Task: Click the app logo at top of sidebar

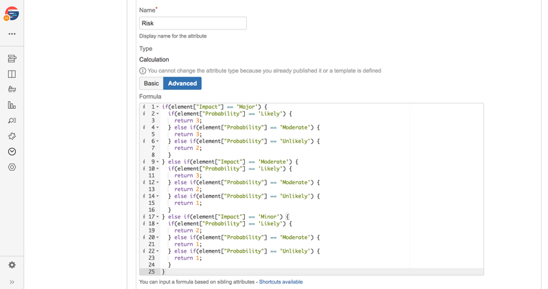Action: coord(12,14)
